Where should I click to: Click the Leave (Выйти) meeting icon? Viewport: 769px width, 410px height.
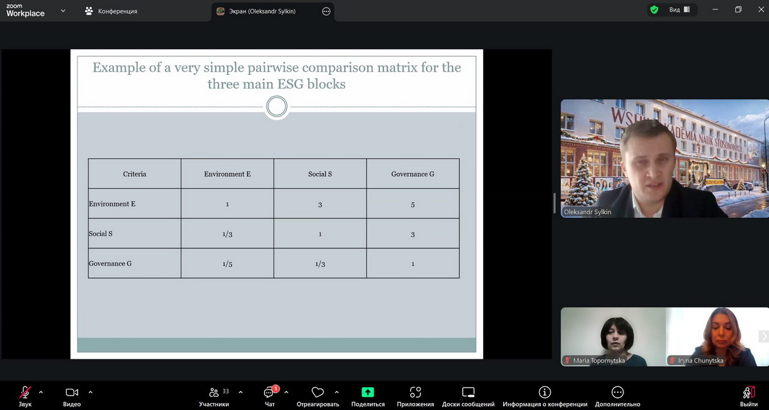748,393
